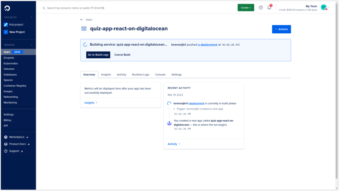
Task: Click the back arrow next to Apps
Action: click(82, 20)
